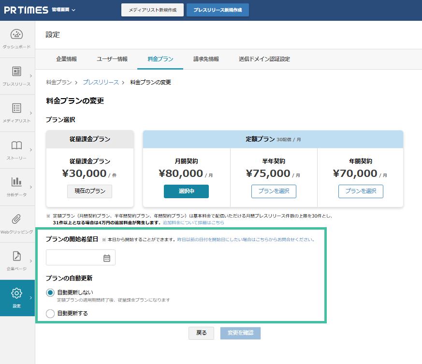This screenshot has width=422, height=364.
Task: Open the ダッシュボード gauge icon
Action: tap(17, 34)
